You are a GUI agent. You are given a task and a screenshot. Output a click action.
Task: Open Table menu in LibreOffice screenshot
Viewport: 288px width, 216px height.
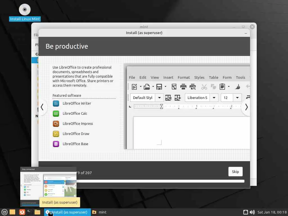[x=213, y=78]
